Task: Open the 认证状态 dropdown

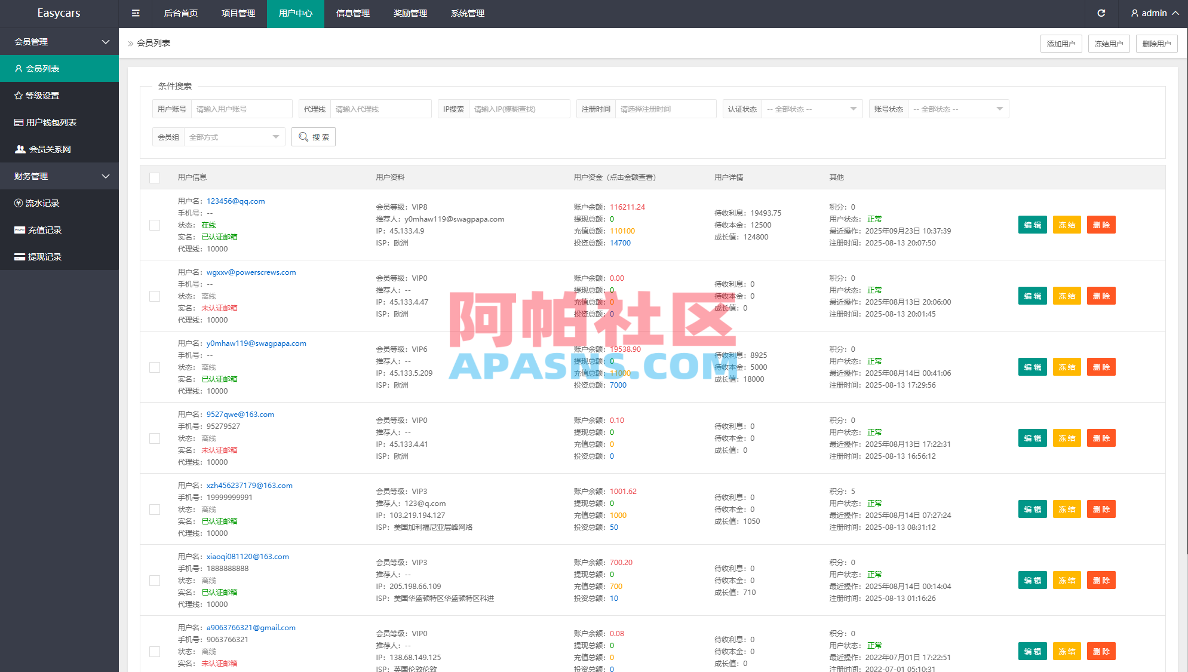Action: [x=812, y=109]
